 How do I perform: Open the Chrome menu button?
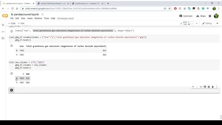(219, 8)
